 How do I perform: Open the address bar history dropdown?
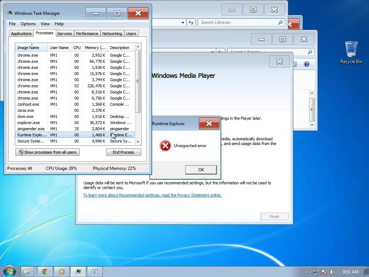pos(183,23)
